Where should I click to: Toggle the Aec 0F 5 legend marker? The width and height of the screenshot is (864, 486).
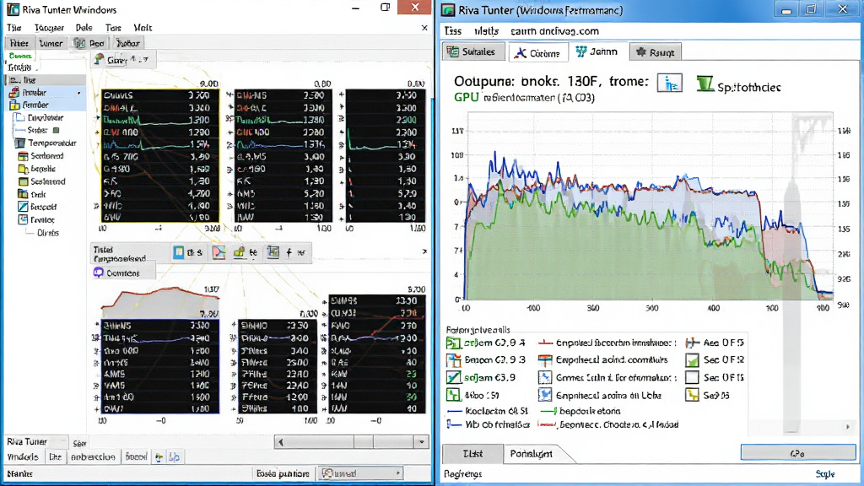(692, 343)
